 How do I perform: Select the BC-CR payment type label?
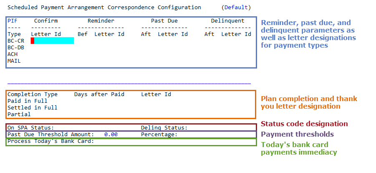(16, 41)
